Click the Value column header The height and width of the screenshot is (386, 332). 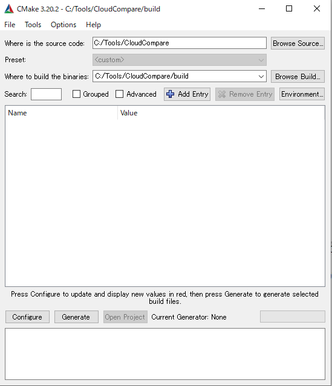(x=221, y=113)
